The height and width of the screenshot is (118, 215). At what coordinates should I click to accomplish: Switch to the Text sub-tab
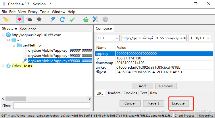143,93
